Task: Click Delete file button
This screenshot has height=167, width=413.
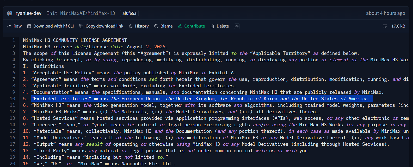Action: [x=220, y=26]
